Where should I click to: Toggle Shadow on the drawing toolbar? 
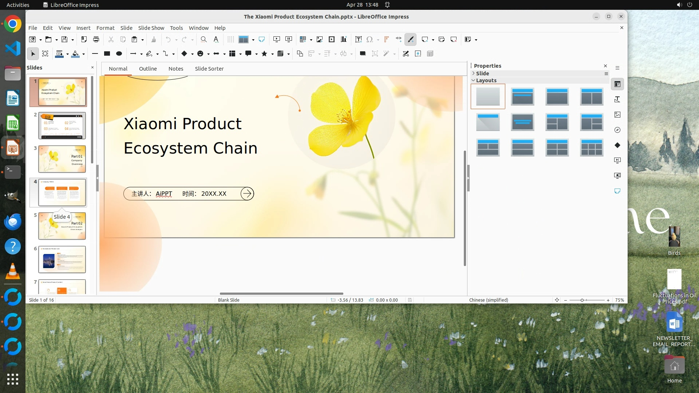[x=363, y=53]
